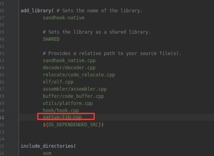
Task: Click hook/hook.cpp source entry
Action: click(61, 110)
